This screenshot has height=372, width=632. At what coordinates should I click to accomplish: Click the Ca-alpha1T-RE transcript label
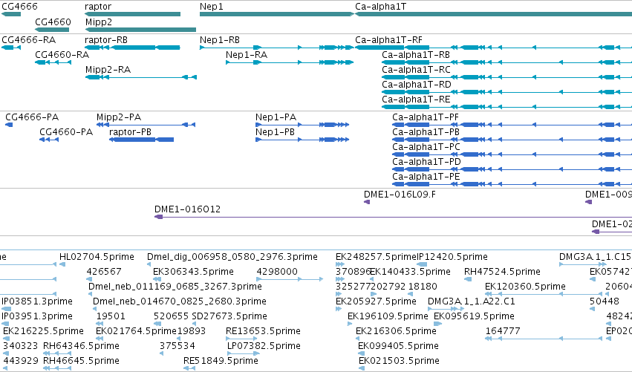(x=416, y=99)
